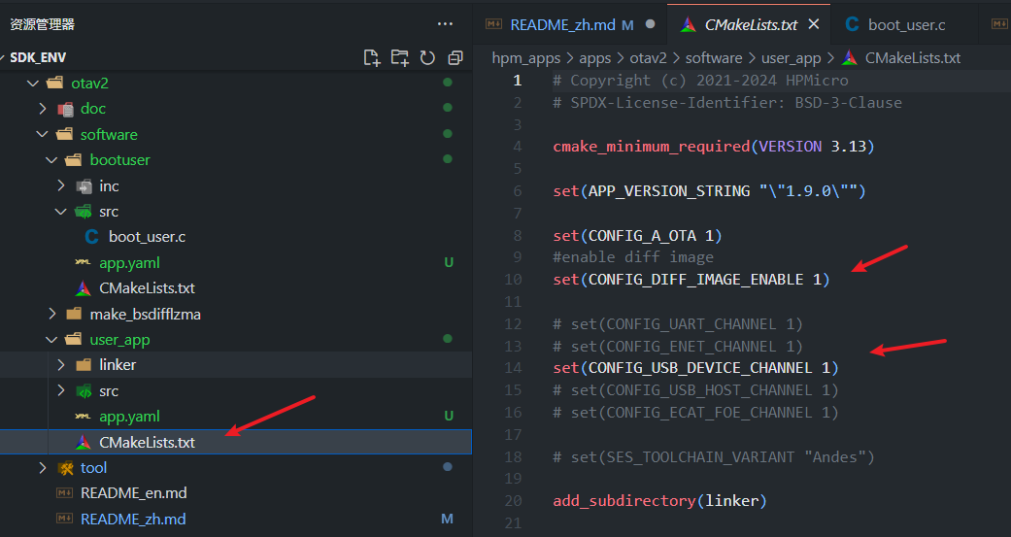Click the doc folder icon
Viewport: 1011px width, 537px height.
[65, 109]
